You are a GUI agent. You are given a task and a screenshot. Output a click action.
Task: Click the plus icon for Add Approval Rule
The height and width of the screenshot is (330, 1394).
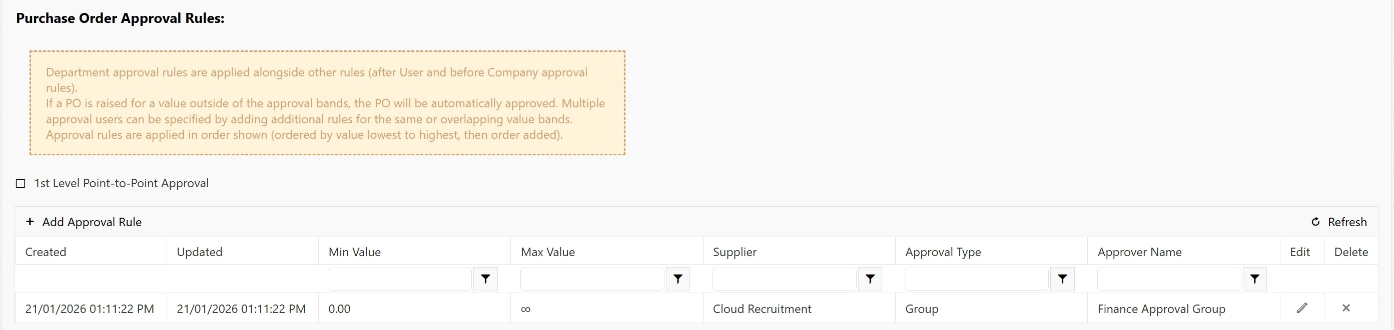pyautogui.click(x=30, y=222)
